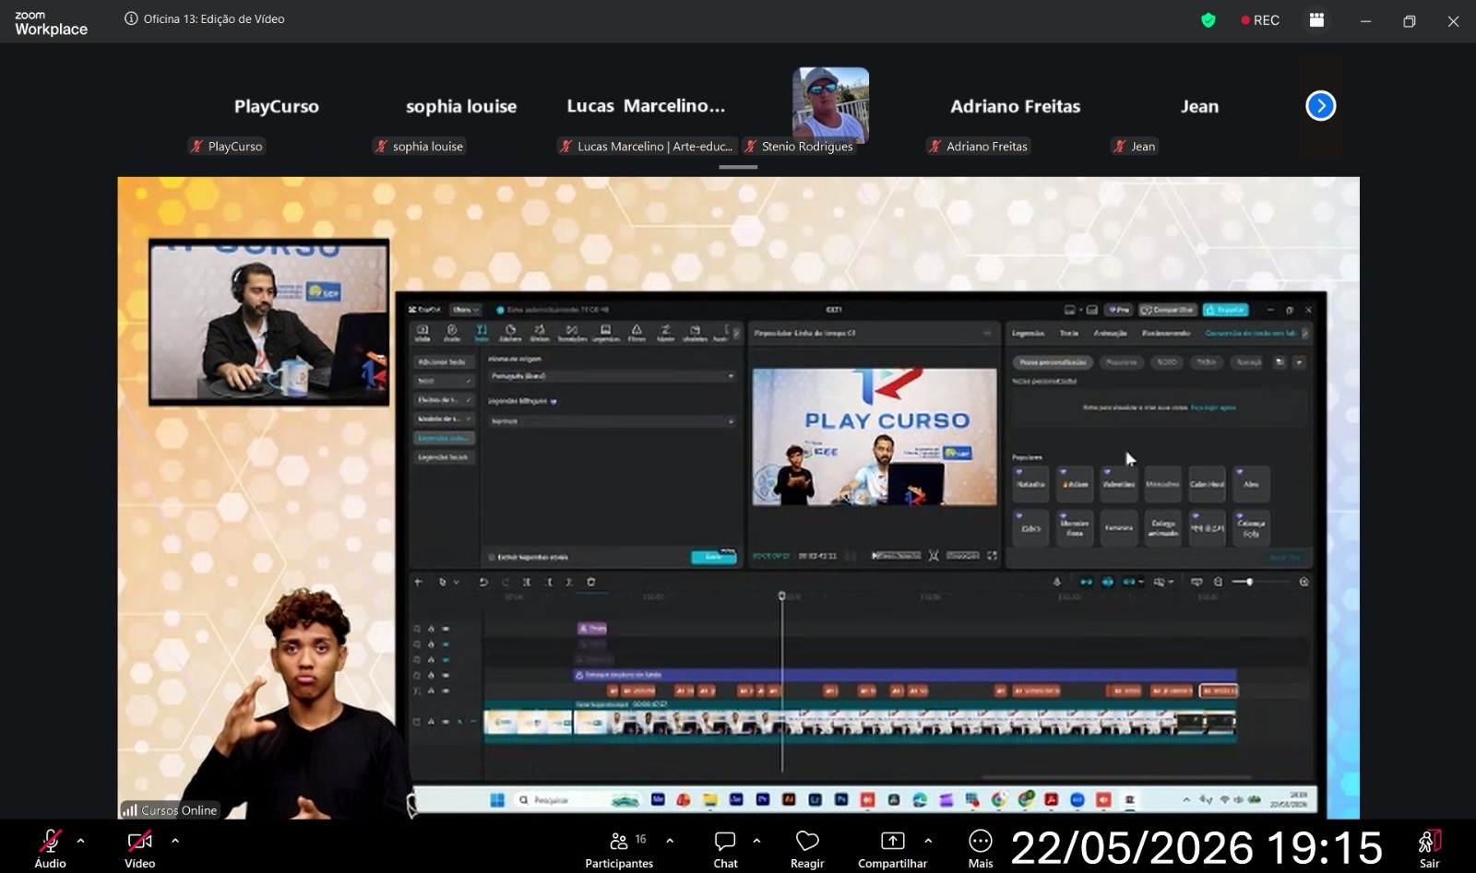
Task: Open the Reagir reactions icon
Action: [x=807, y=841]
